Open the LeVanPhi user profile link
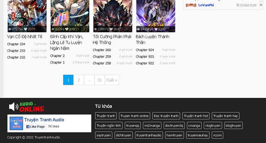Image resolution: width=266 pixels, height=143 pixels. [x=206, y=5]
